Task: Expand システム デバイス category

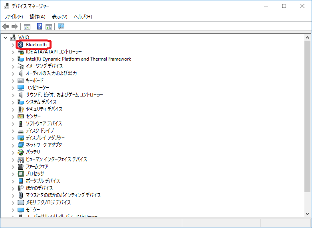Action: tap(13, 102)
